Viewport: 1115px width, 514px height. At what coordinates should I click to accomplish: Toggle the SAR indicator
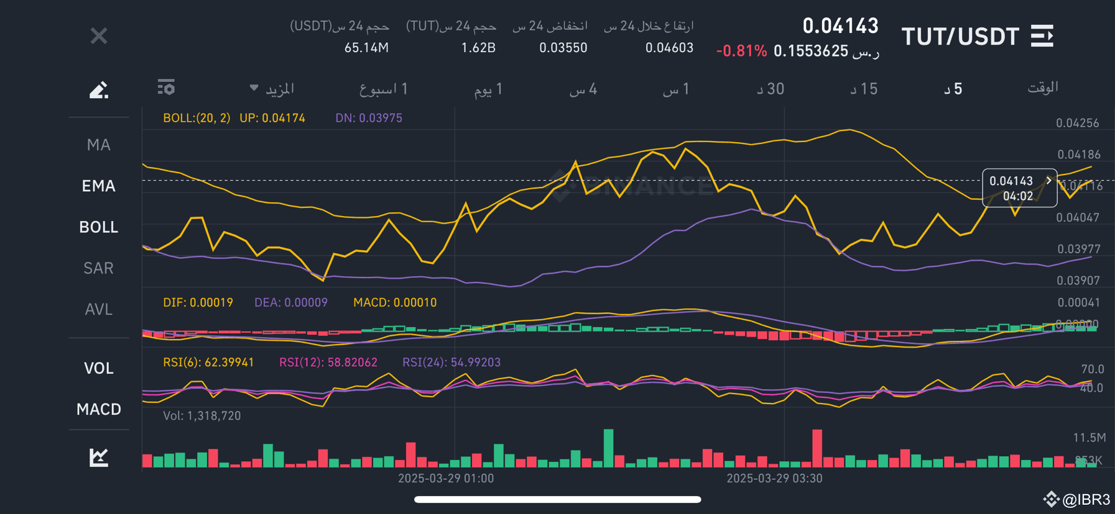point(99,268)
